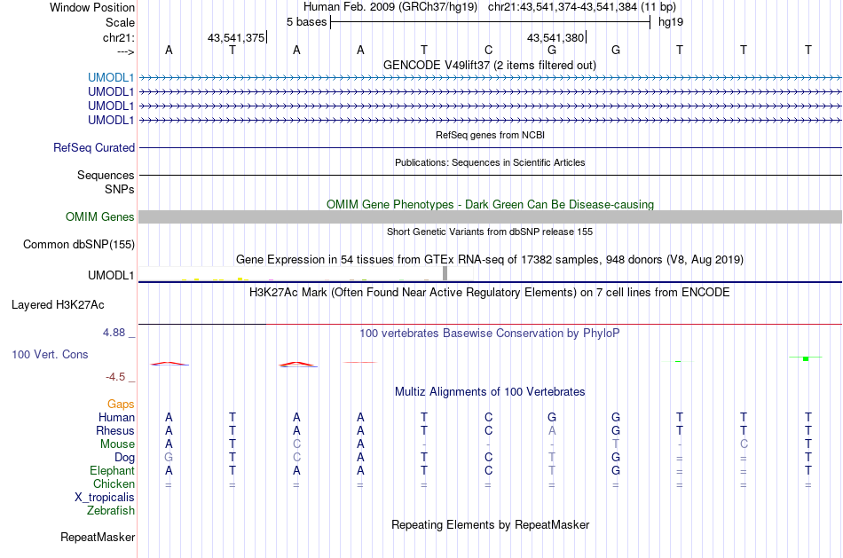The width and height of the screenshot is (843, 558).
Task: Click the Rhesus species label
Action: coord(115,430)
